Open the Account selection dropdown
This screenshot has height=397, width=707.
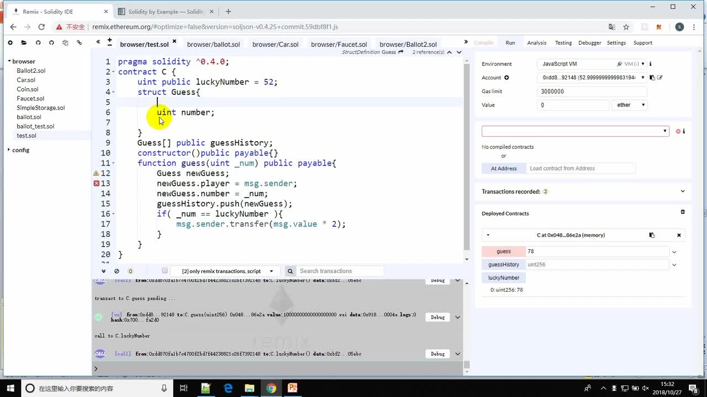592,78
